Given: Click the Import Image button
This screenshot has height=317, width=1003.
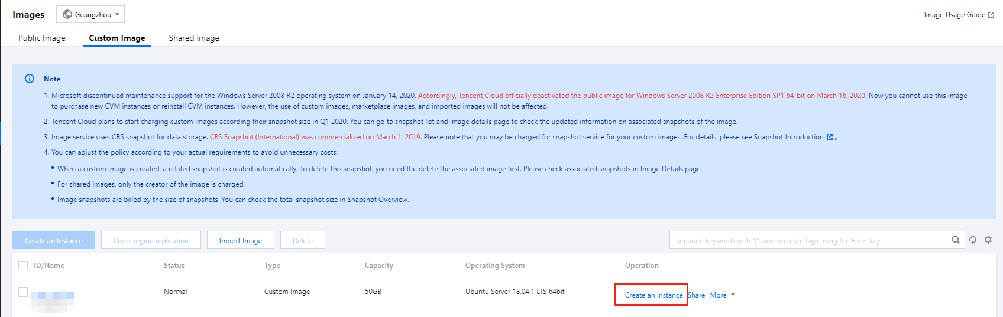Looking at the screenshot, I should click(x=241, y=240).
